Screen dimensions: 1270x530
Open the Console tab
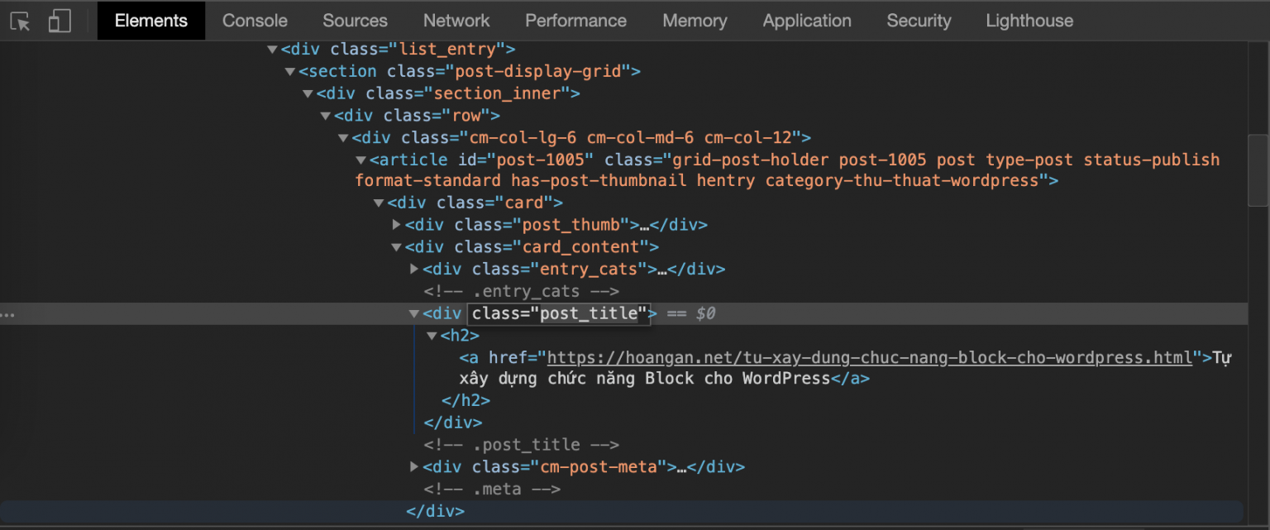[255, 21]
